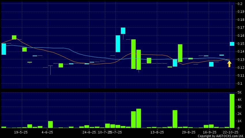Click the 4-6-25 date label
The image size is (245, 138).
pyautogui.click(x=47, y=132)
